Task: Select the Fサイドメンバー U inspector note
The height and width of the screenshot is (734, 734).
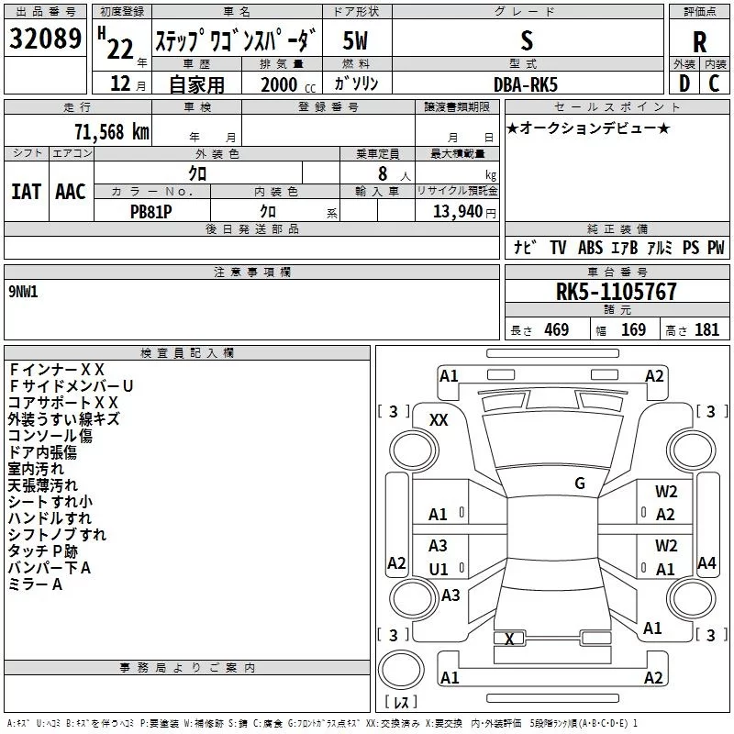Action: pos(71,386)
